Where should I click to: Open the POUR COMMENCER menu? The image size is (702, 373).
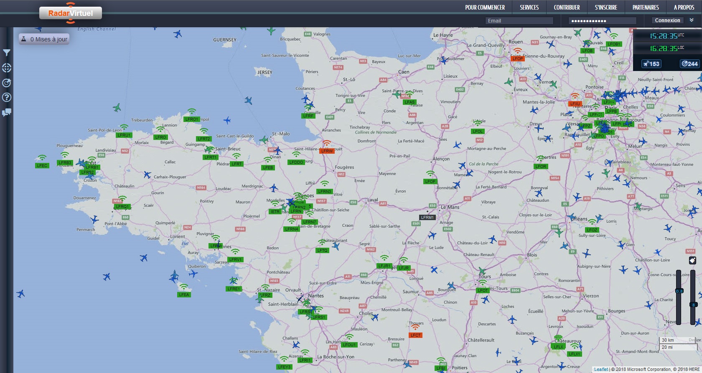(x=485, y=8)
